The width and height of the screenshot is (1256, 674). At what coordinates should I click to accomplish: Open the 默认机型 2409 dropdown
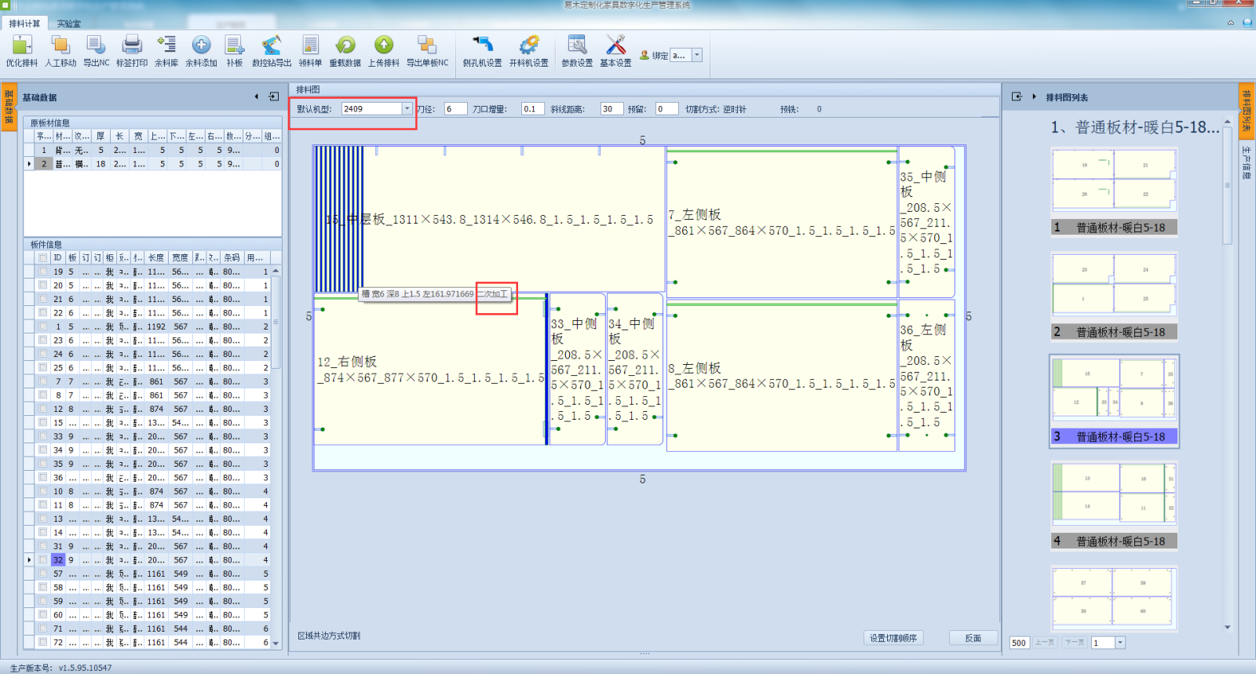click(407, 109)
